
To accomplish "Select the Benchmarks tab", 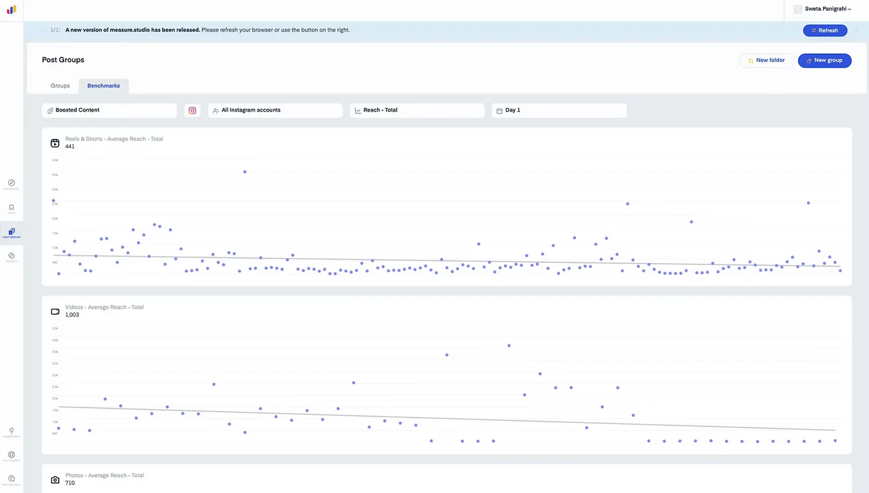I will [104, 86].
